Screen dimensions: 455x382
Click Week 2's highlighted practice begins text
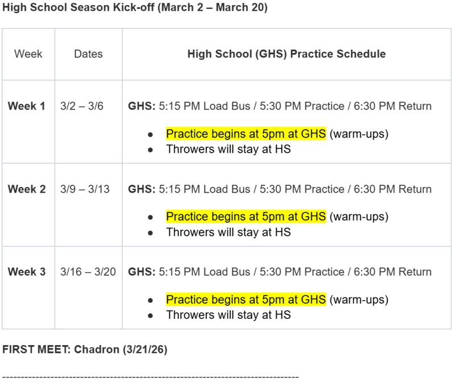coord(246,217)
